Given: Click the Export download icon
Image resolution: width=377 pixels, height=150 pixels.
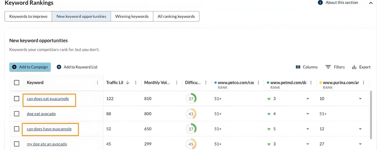Looking at the screenshot, I should point(354,67).
